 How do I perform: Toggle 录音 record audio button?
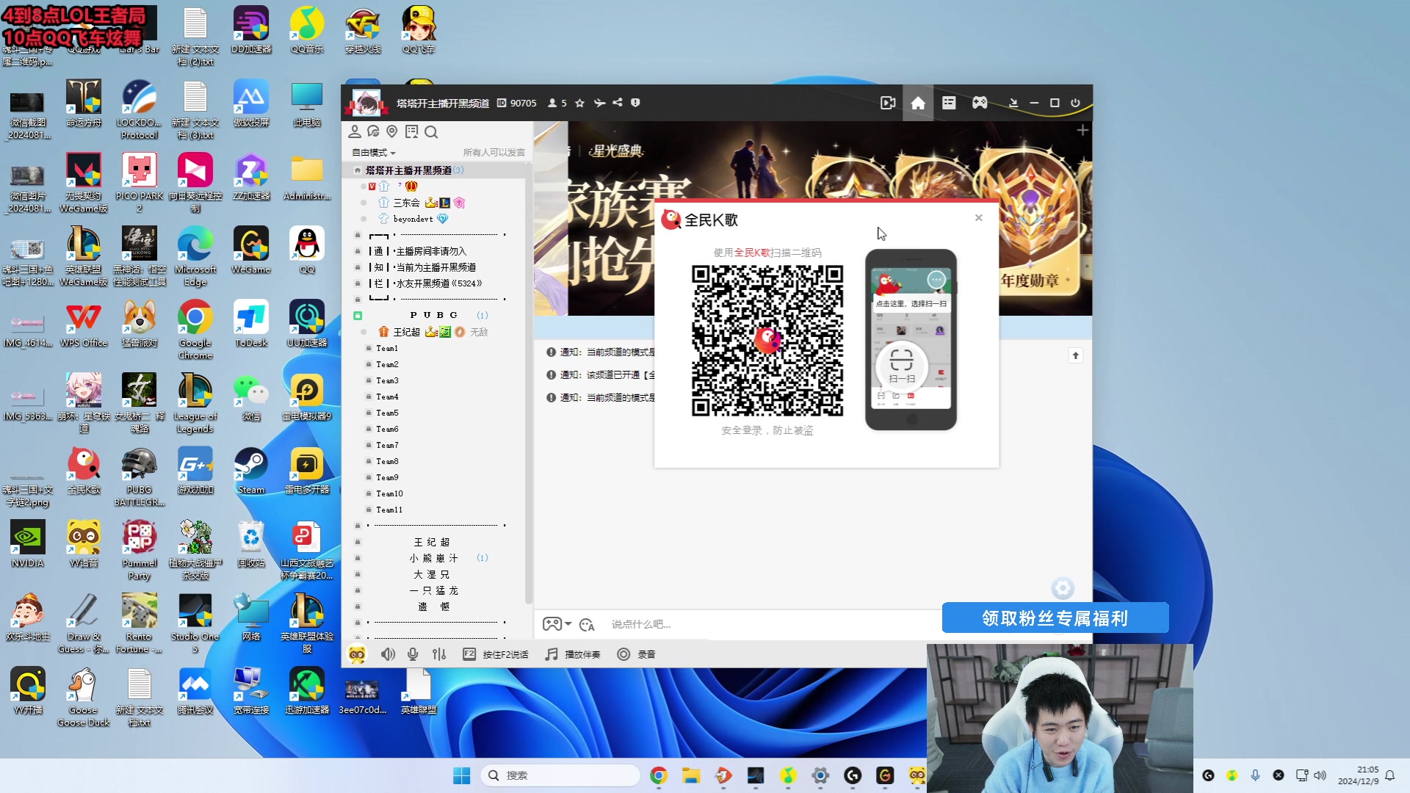(635, 653)
